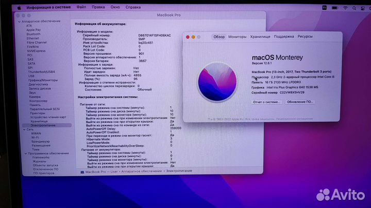Select Wi-Fi under Сеть

35,138
